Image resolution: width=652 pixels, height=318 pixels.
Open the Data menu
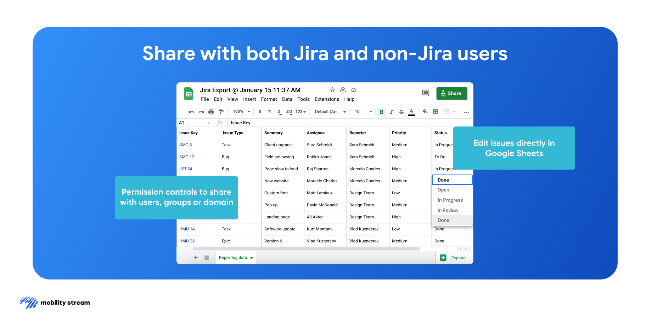[287, 99]
